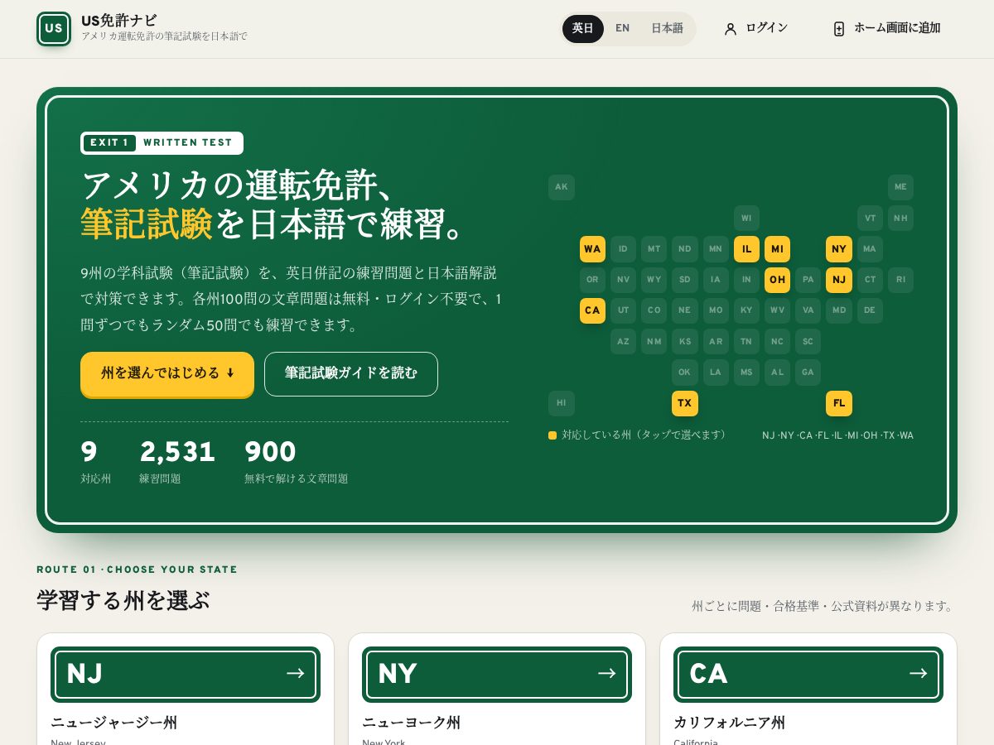Image resolution: width=994 pixels, height=745 pixels.
Task: Click the 9 対応州 statistic
Action: click(x=95, y=462)
